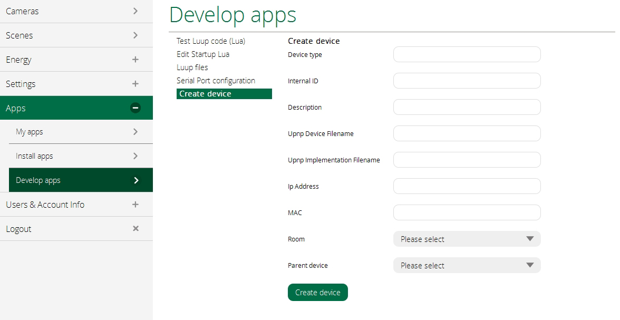620x320 pixels.
Task: Expand Users & Account Info plus icon
Action: coord(135,205)
